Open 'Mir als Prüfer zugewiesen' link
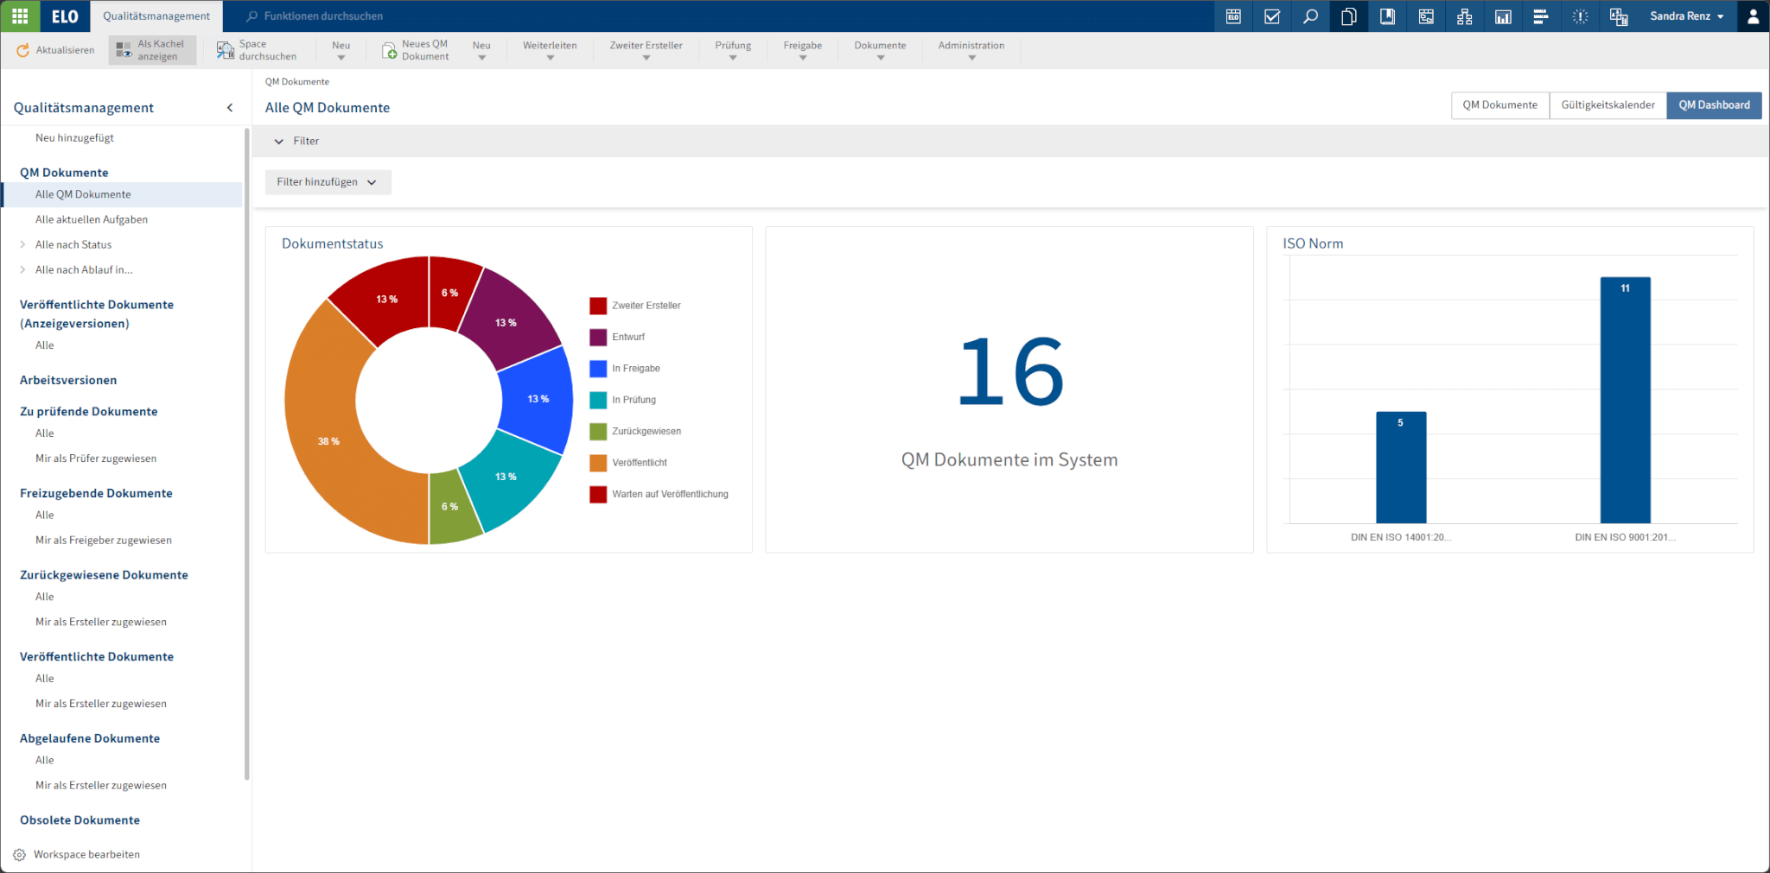This screenshot has width=1770, height=873. 96,459
